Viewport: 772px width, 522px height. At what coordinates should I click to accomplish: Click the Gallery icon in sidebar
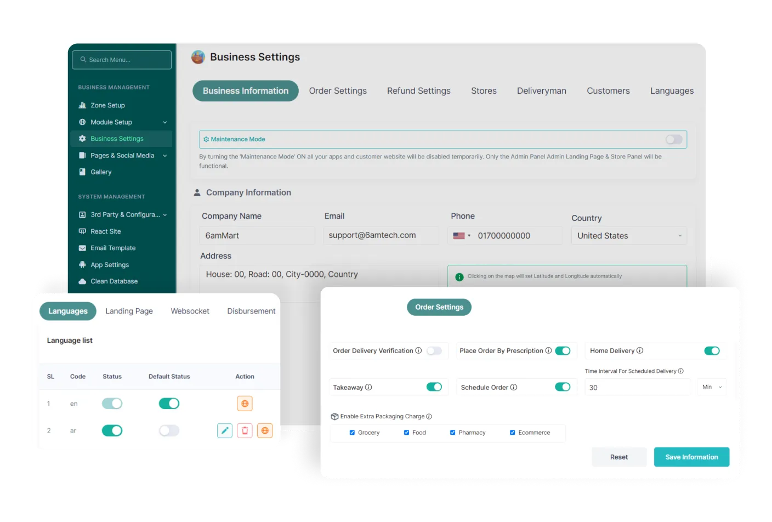pyautogui.click(x=82, y=172)
